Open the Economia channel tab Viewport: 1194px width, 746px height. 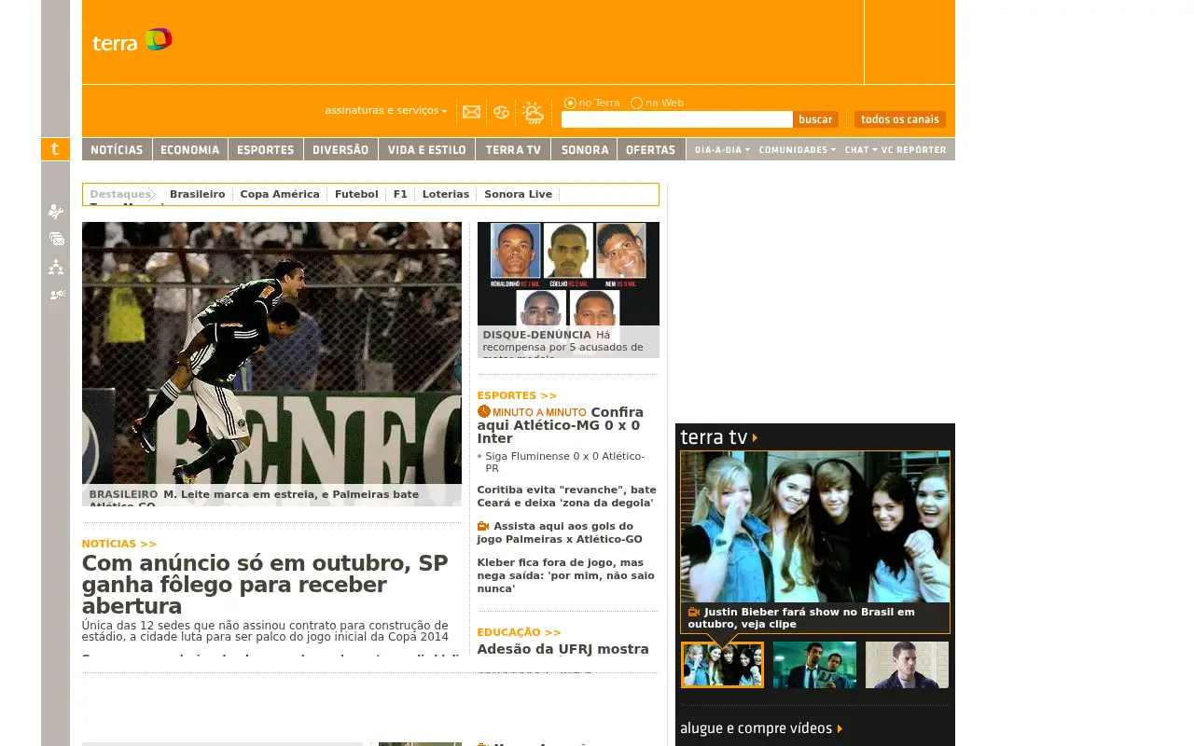[x=190, y=149]
